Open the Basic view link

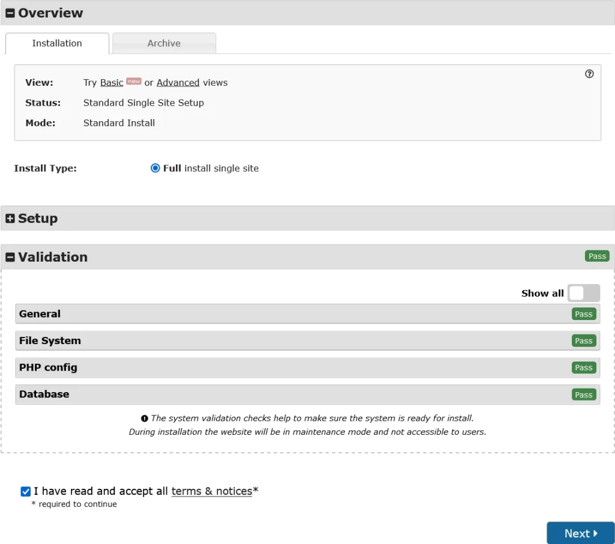pyautogui.click(x=112, y=83)
